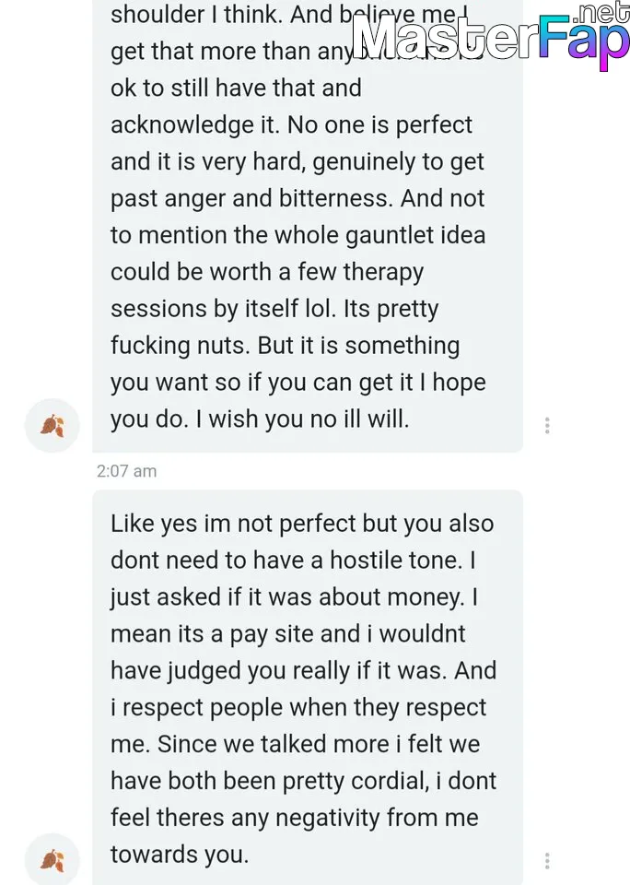Click the text "ok to still have that and"

(x=236, y=88)
